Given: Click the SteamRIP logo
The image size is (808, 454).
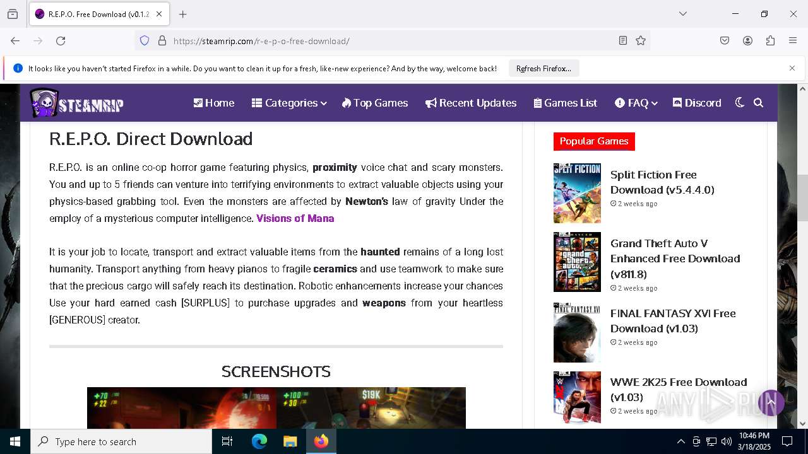Looking at the screenshot, I should (76, 103).
